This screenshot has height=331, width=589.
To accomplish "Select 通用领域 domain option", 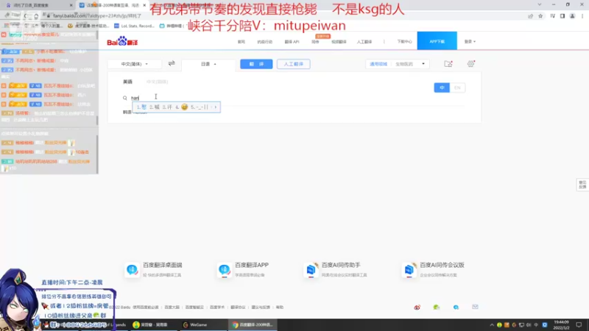I will [378, 64].
